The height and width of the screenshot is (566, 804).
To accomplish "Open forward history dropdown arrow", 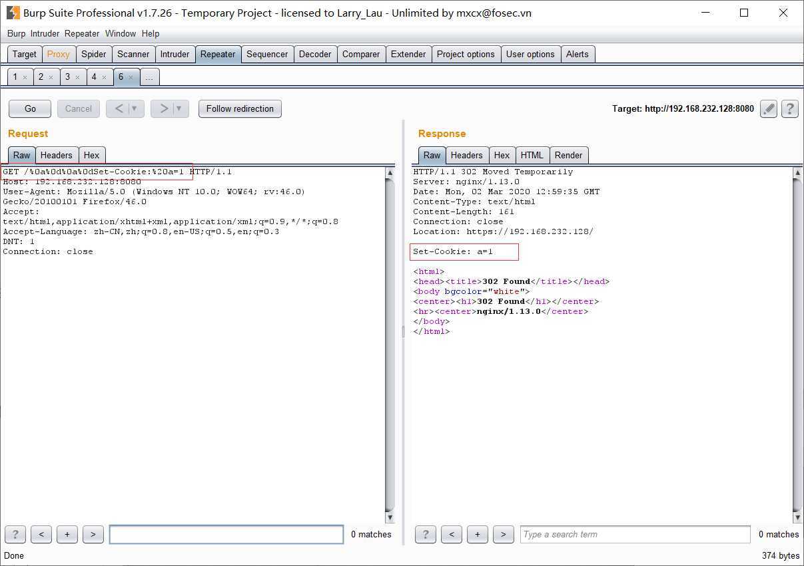I will pos(180,108).
